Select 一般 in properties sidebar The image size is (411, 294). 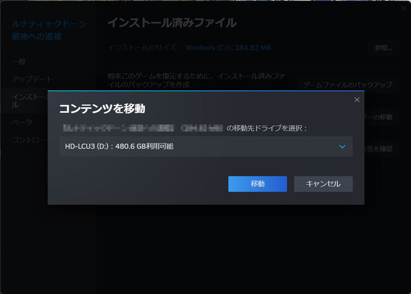click(x=19, y=62)
